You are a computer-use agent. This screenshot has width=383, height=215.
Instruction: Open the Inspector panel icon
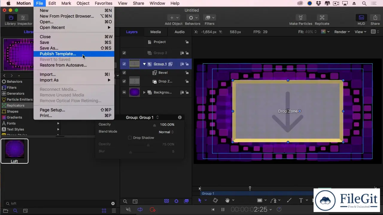click(x=23, y=18)
